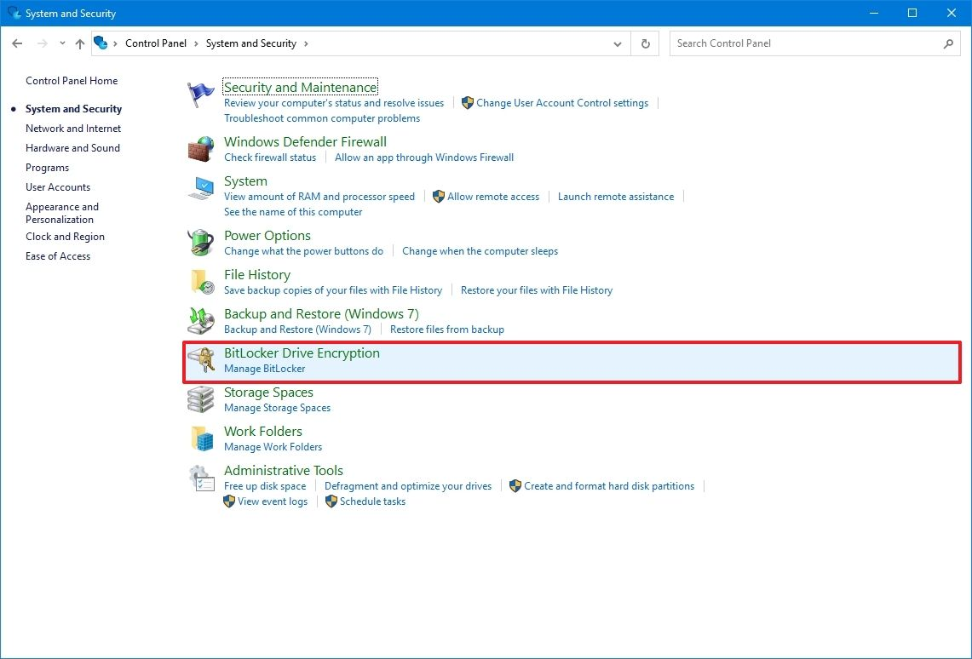Click the title bar System and Security icon
This screenshot has width=972, height=659.
click(14, 13)
